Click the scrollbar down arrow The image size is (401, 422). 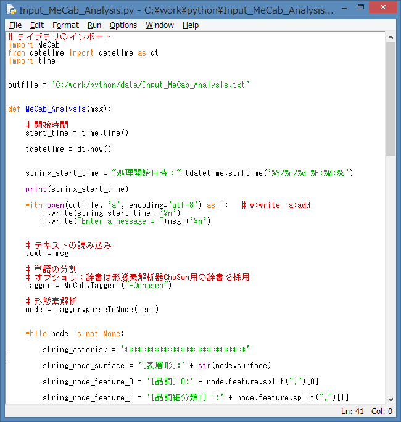coord(391,399)
